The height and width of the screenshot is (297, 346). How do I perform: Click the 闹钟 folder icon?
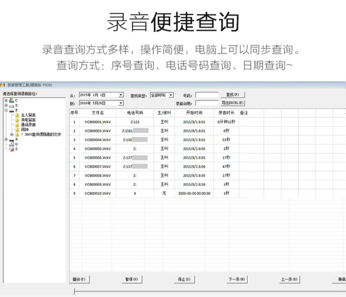coord(17,129)
